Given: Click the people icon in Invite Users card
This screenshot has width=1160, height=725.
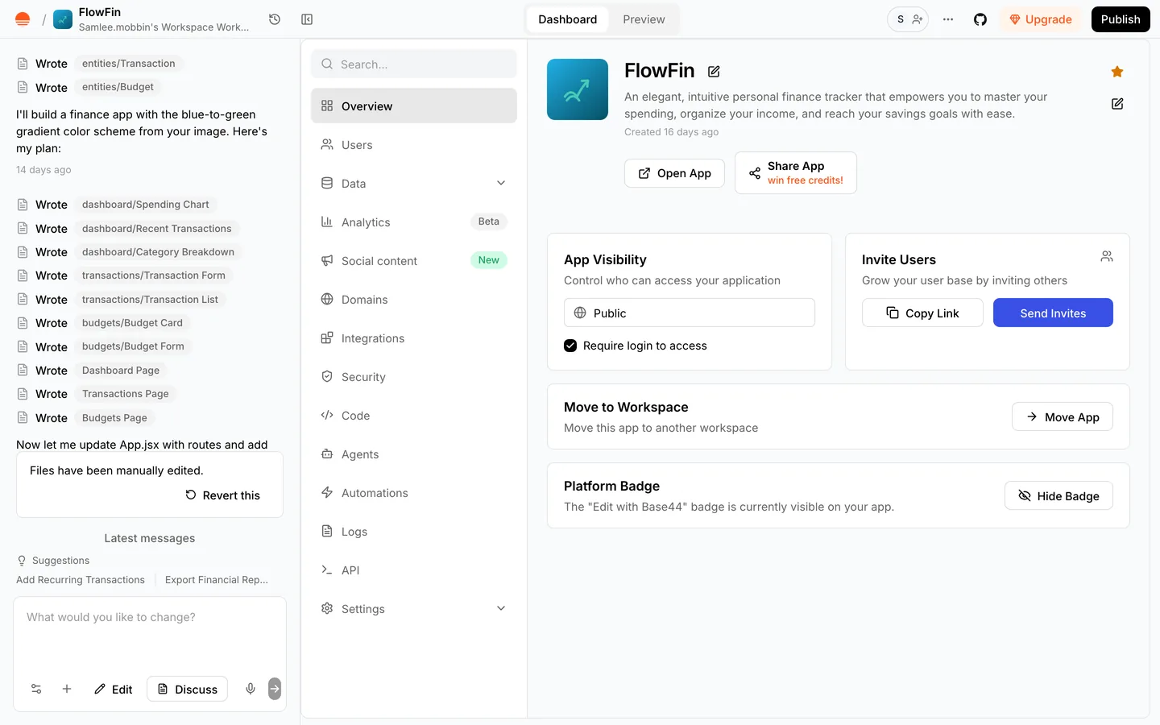Looking at the screenshot, I should pos(1107,256).
